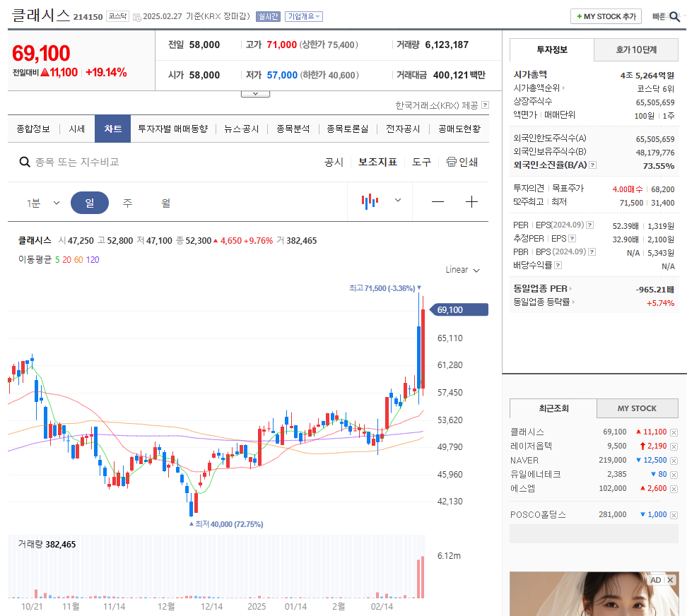Click the 최고 71,500 high marker

(x=385, y=288)
